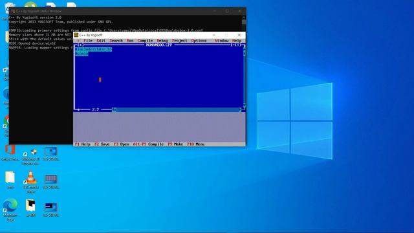
Task: Click the Status Window vertical scrollbar thumb
Action: point(244,22)
